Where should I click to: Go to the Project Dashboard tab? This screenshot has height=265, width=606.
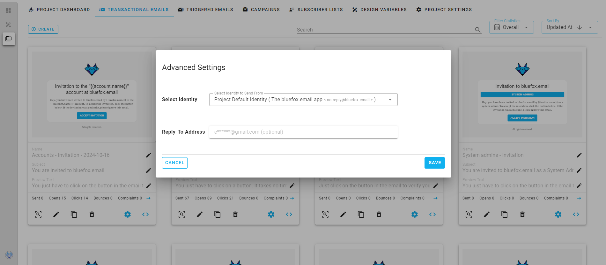coord(59,10)
